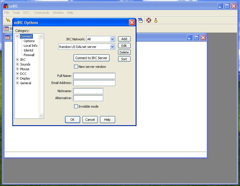
Task: Expand the IRC category plus box
Action: pos(17,60)
